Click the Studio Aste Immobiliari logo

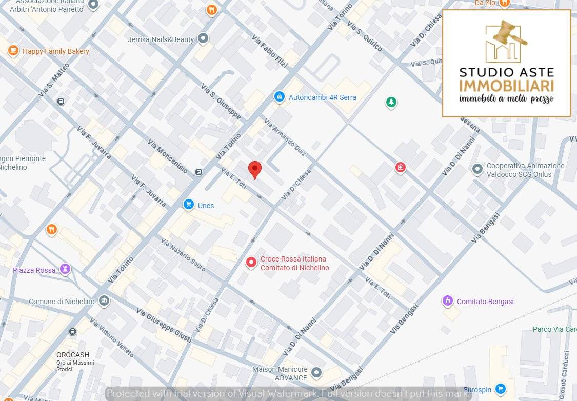pyautogui.click(x=506, y=63)
